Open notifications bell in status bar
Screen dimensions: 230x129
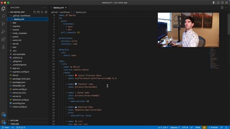226,128
